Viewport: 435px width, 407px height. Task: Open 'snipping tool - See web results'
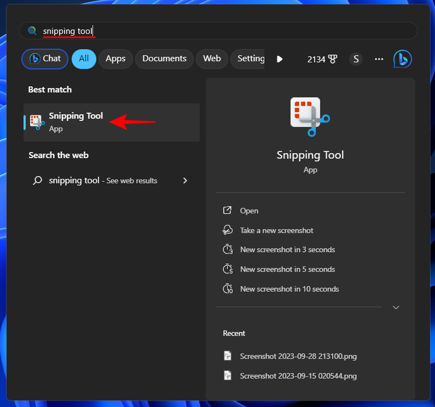tap(112, 181)
